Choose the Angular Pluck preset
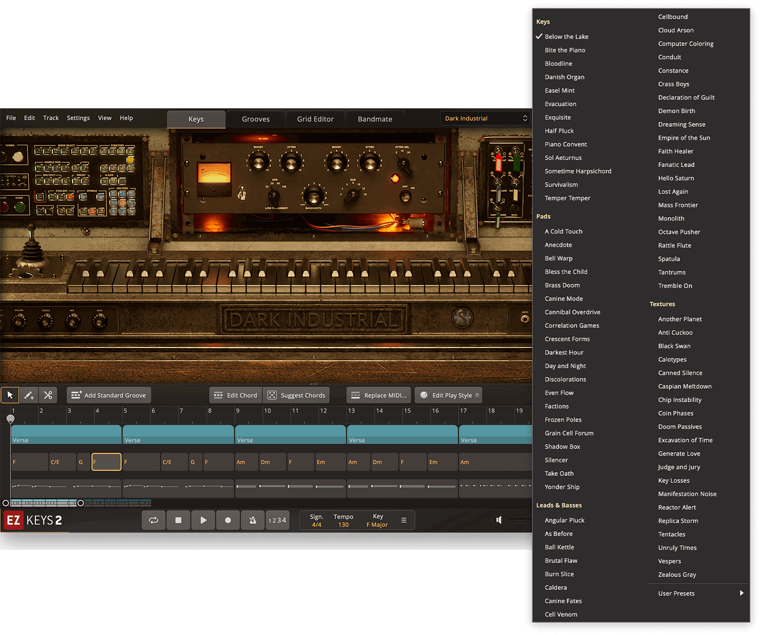 click(564, 520)
